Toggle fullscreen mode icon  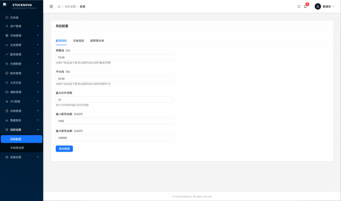pos(299,6)
